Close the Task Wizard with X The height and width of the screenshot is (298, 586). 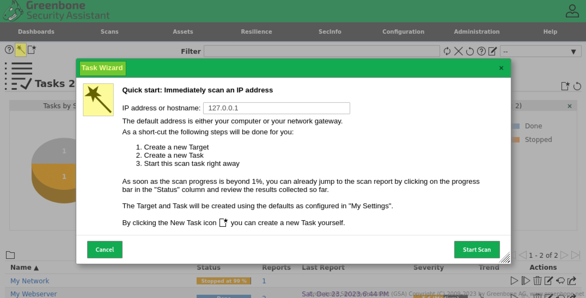click(x=501, y=68)
